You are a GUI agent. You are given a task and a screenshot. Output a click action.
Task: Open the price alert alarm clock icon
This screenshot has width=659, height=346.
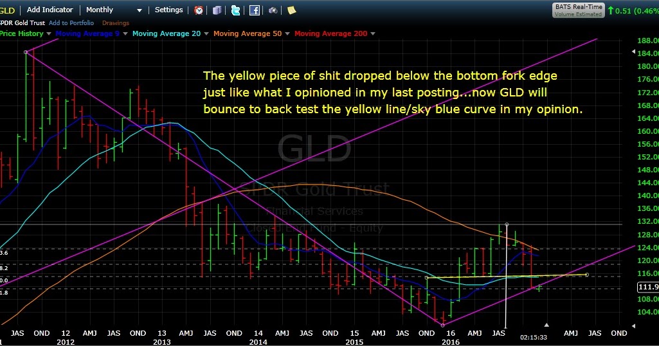[x=199, y=10]
